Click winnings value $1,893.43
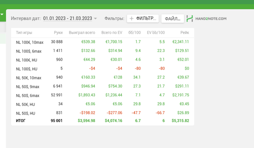 pos(87,95)
